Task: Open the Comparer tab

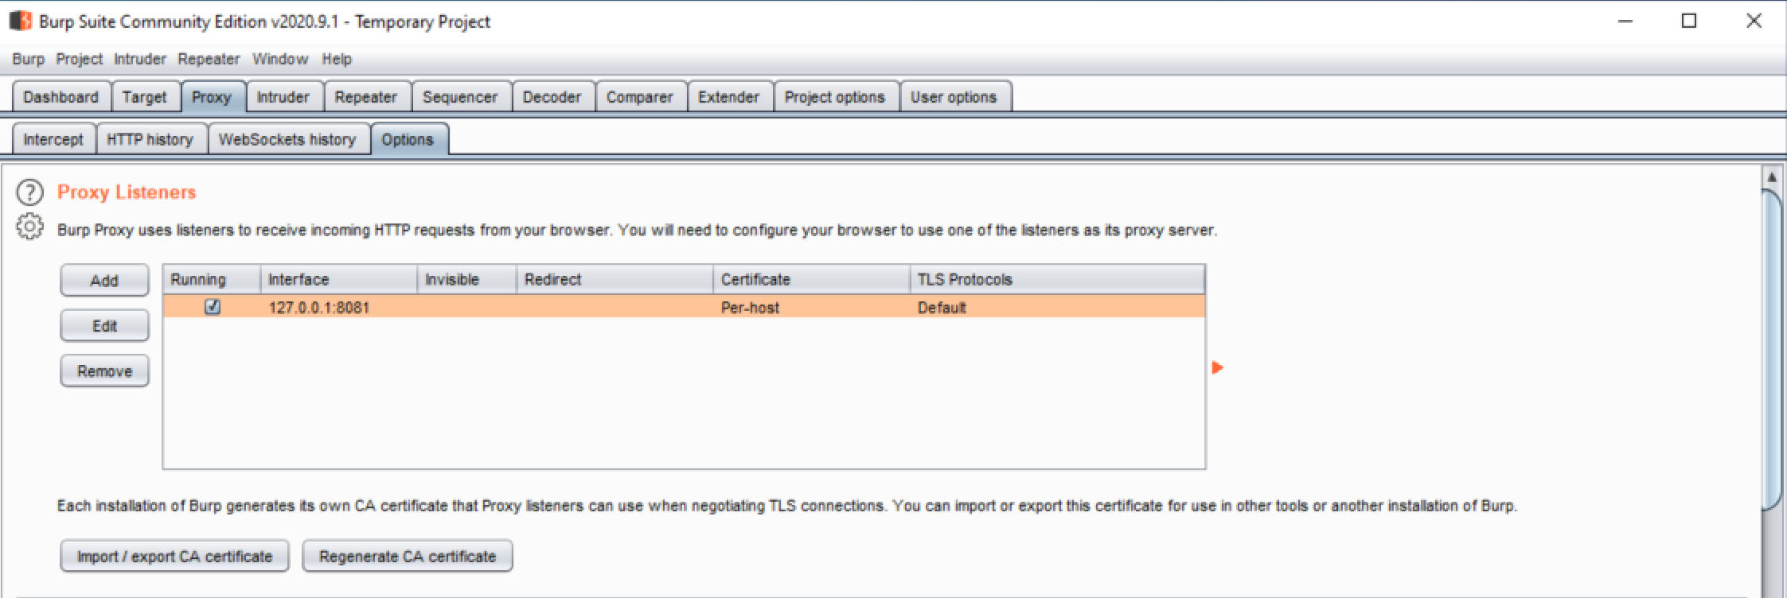Action: (640, 97)
